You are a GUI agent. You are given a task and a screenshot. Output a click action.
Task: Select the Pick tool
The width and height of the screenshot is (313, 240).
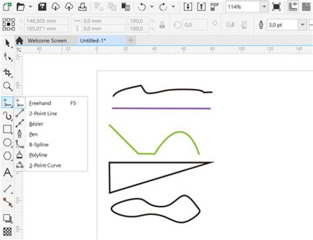click(x=7, y=43)
